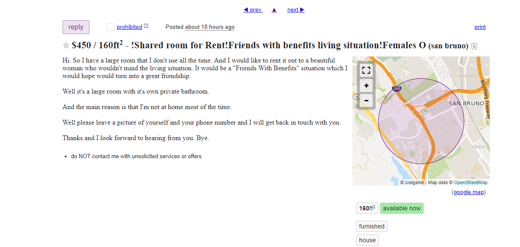Go to the next posting

[x=296, y=10]
